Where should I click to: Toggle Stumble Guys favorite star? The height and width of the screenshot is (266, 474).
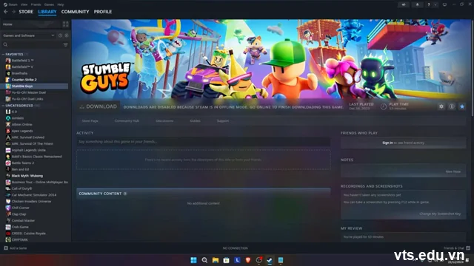(462, 106)
